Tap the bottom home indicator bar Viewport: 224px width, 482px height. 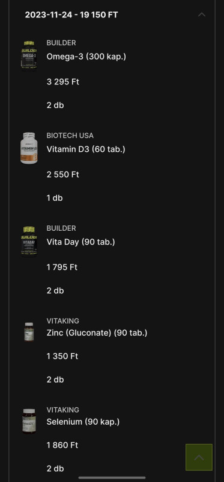click(112, 478)
